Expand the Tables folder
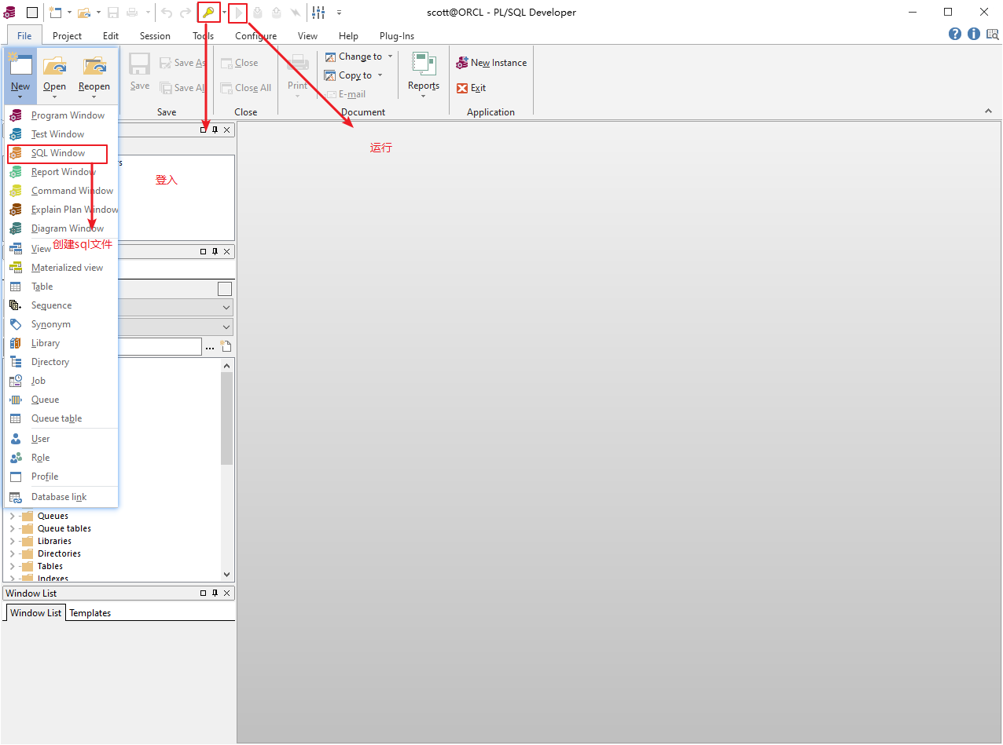 click(12, 566)
